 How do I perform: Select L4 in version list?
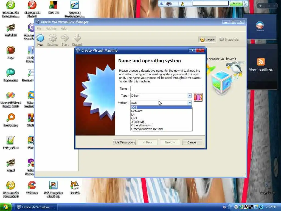(x=161, y=115)
